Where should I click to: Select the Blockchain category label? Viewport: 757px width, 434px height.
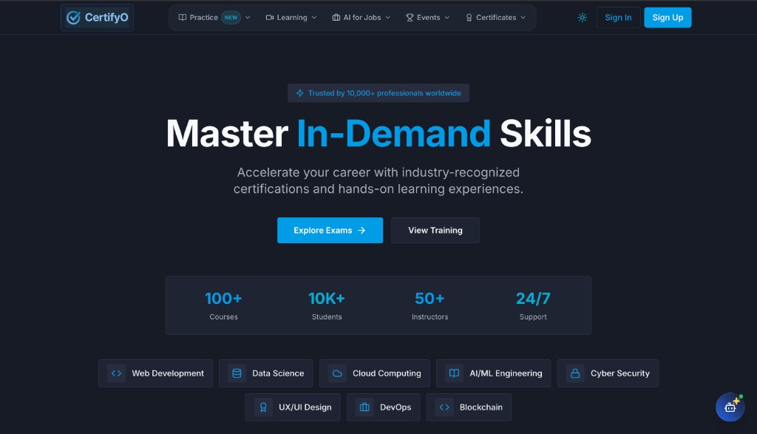tap(481, 407)
